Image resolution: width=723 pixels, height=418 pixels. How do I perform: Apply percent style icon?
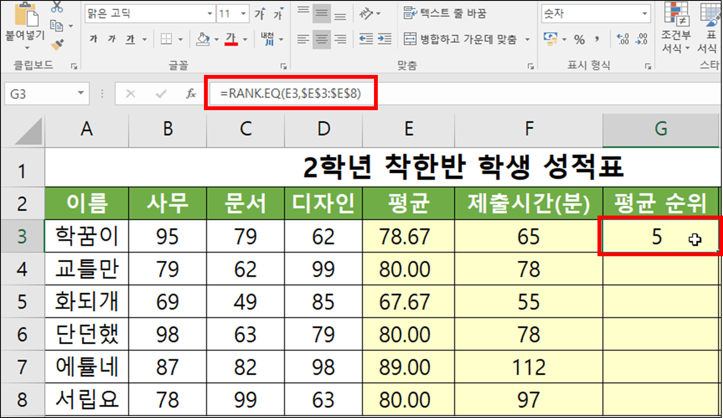click(579, 39)
